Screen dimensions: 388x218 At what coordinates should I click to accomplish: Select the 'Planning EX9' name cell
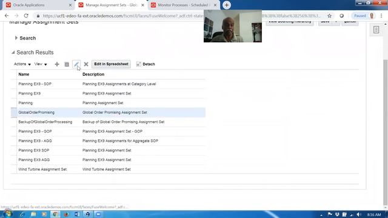(30, 93)
